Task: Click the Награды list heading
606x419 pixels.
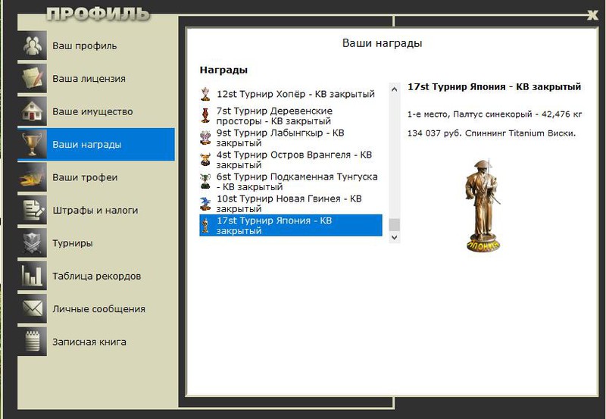Action: coord(223,70)
